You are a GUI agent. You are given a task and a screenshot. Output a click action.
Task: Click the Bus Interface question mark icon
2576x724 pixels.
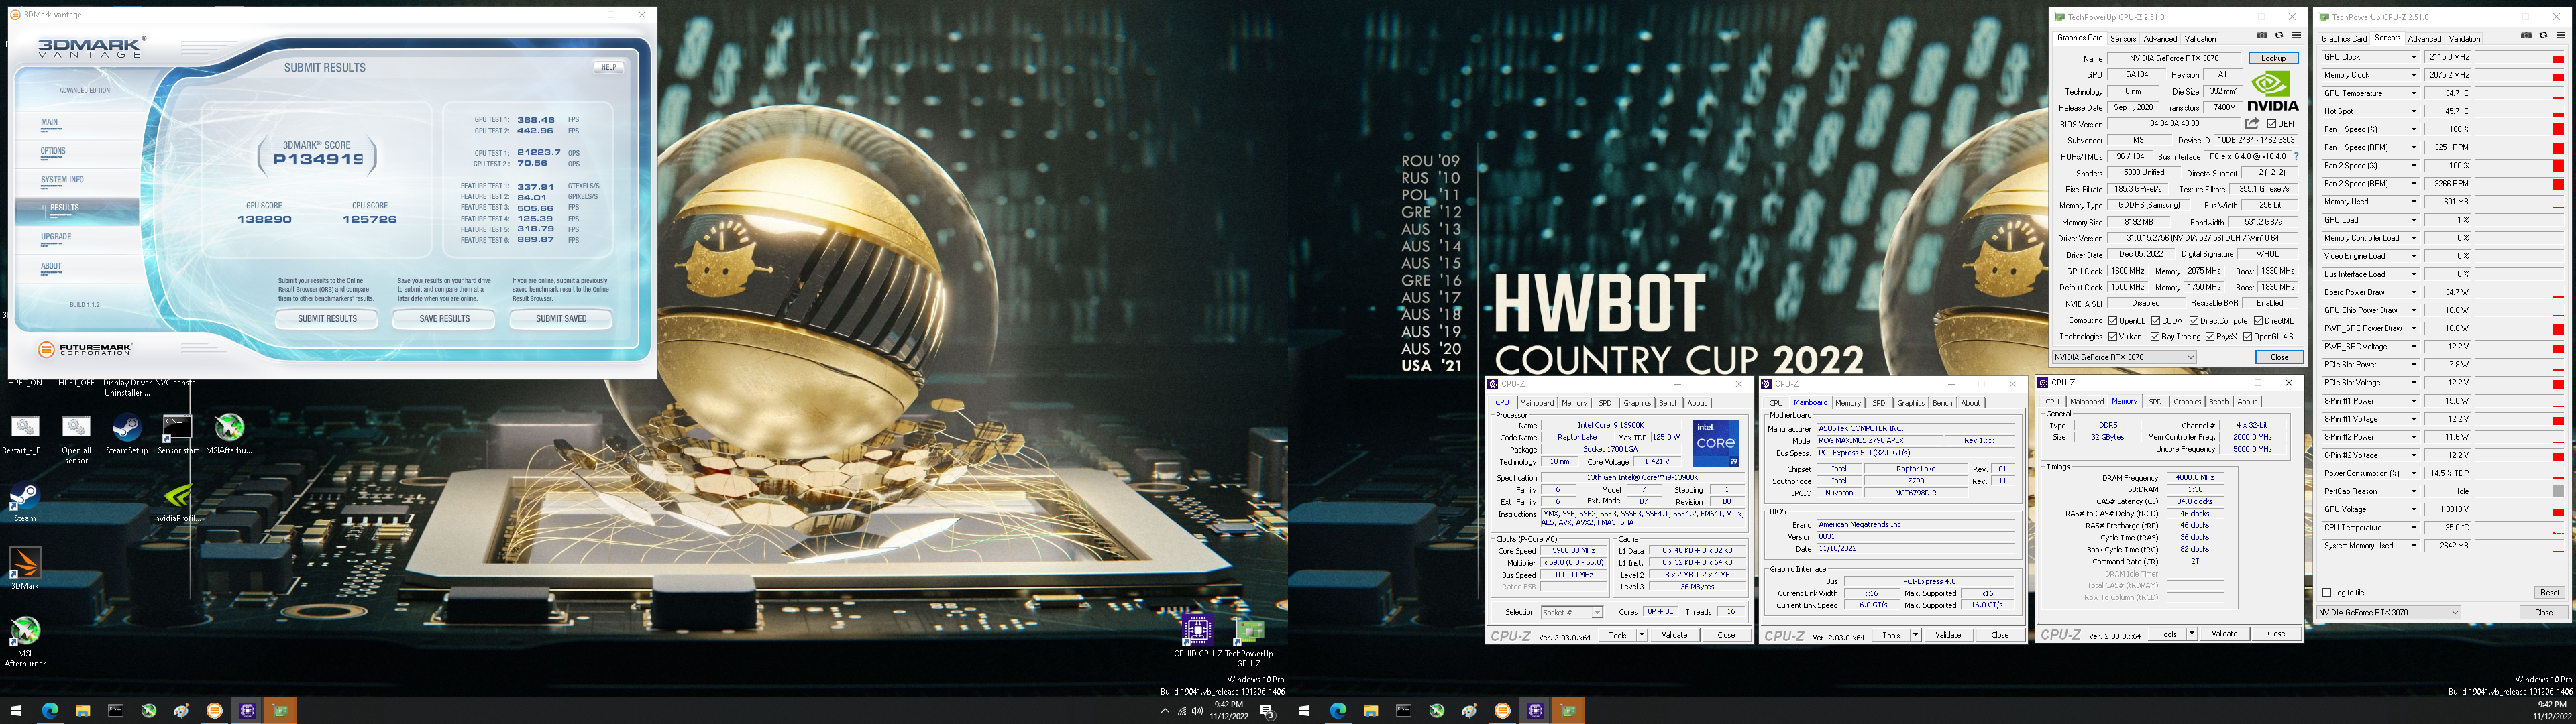(x=2296, y=156)
